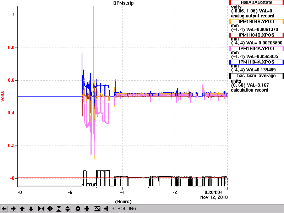The image size is (284, 213).
Task: Click the 'volts' unit label under HallADAQState
Action: [236, 7]
